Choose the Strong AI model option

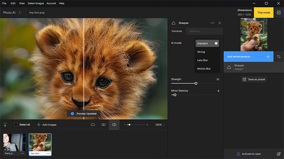201,52
